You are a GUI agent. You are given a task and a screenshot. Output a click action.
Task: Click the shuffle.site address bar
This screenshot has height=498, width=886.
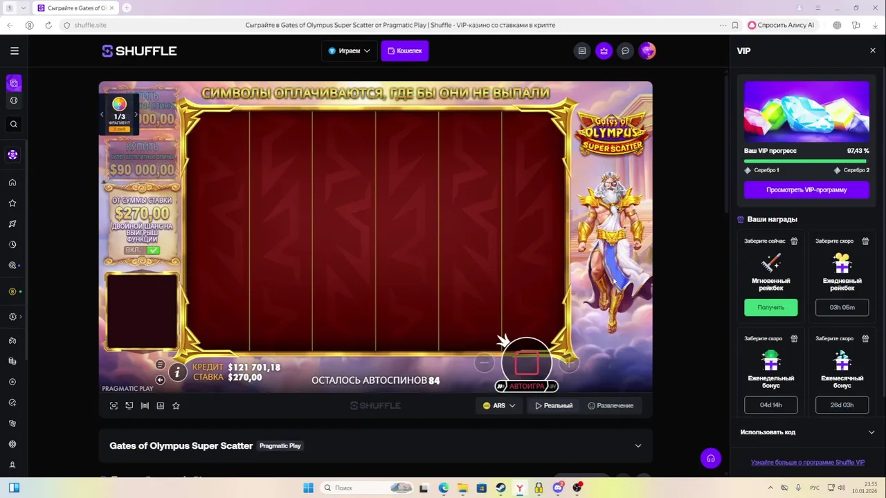pos(90,25)
